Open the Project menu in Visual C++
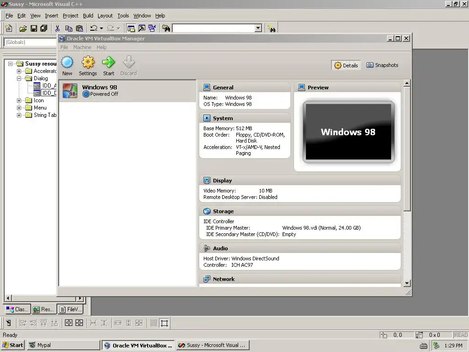Image resolution: width=469 pixels, height=352 pixels. pyautogui.click(x=70, y=16)
